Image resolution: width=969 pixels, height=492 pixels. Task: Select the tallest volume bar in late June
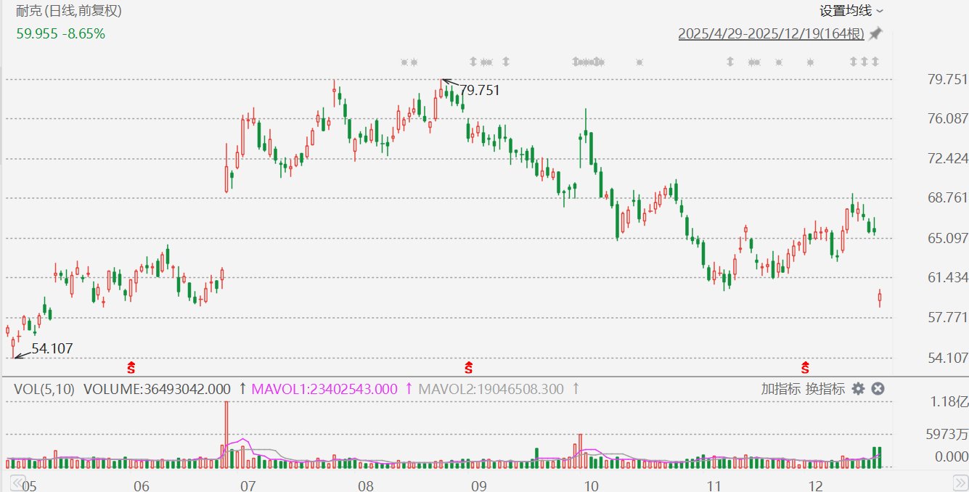pos(226,434)
